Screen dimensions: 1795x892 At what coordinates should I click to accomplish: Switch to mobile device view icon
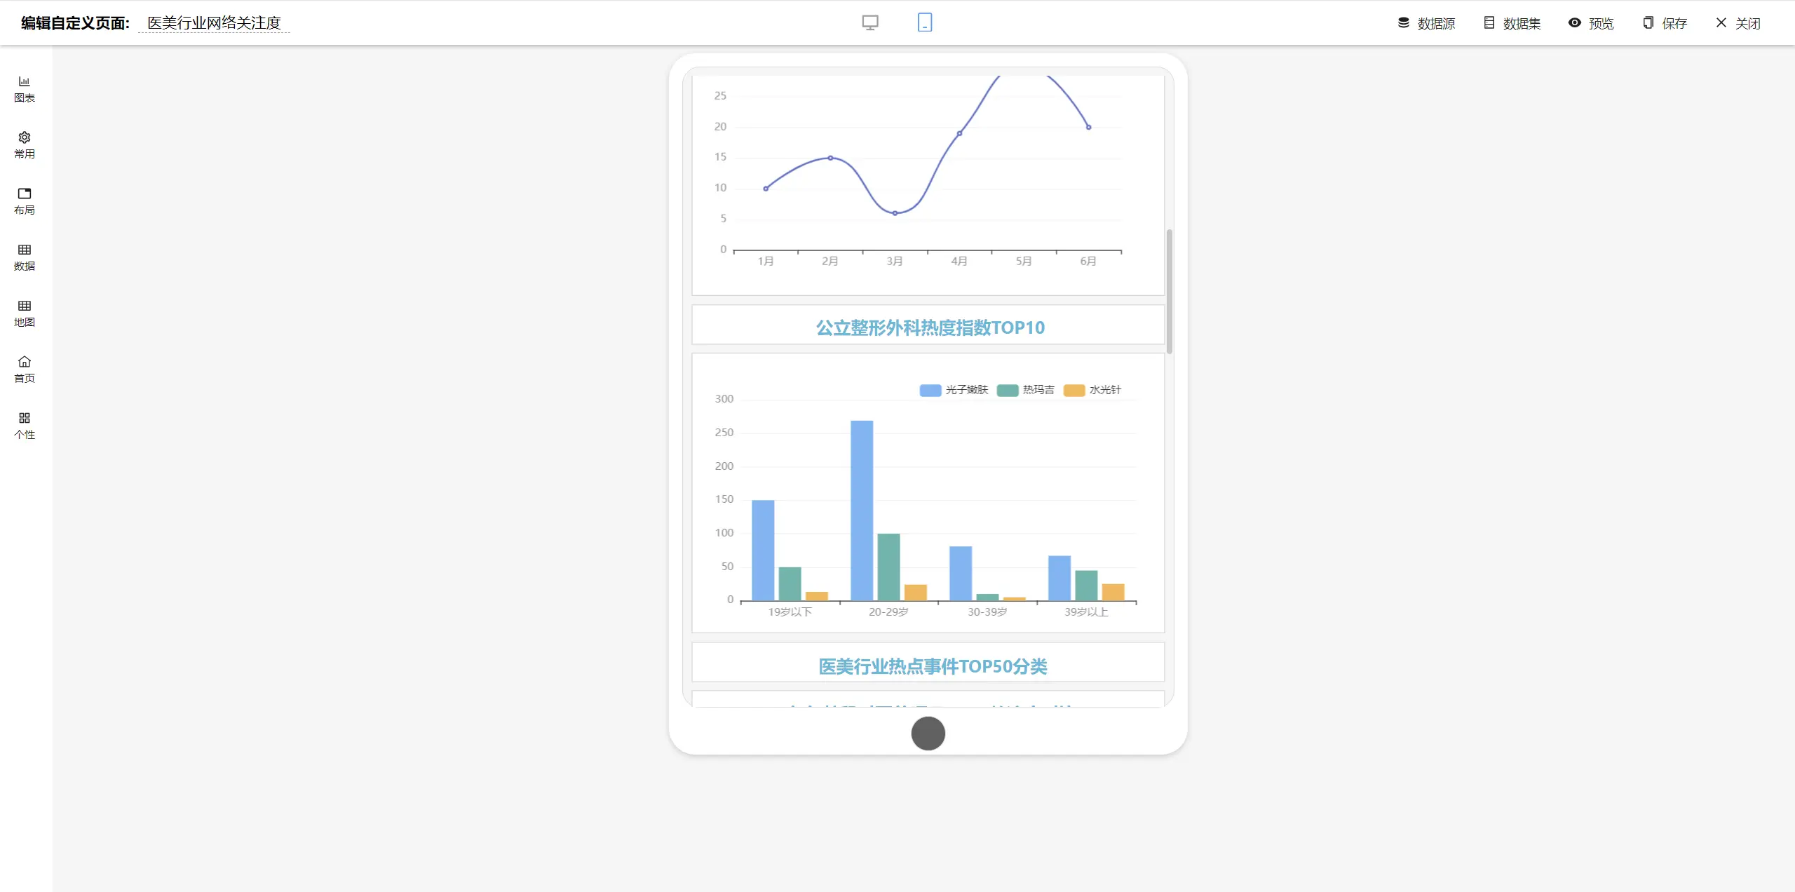925,22
